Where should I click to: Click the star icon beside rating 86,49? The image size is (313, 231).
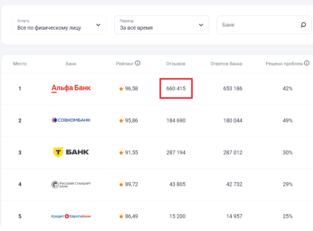point(121,216)
